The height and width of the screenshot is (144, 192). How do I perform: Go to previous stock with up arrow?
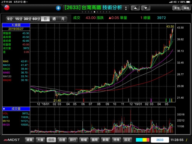click(135, 8)
